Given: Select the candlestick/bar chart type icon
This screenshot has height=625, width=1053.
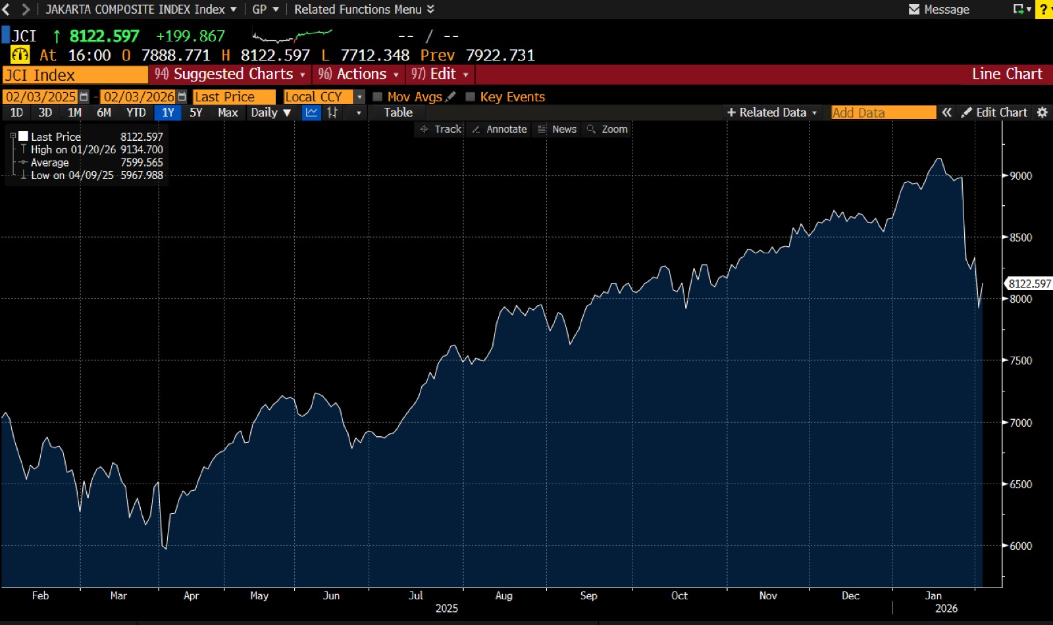Looking at the screenshot, I should point(332,113).
